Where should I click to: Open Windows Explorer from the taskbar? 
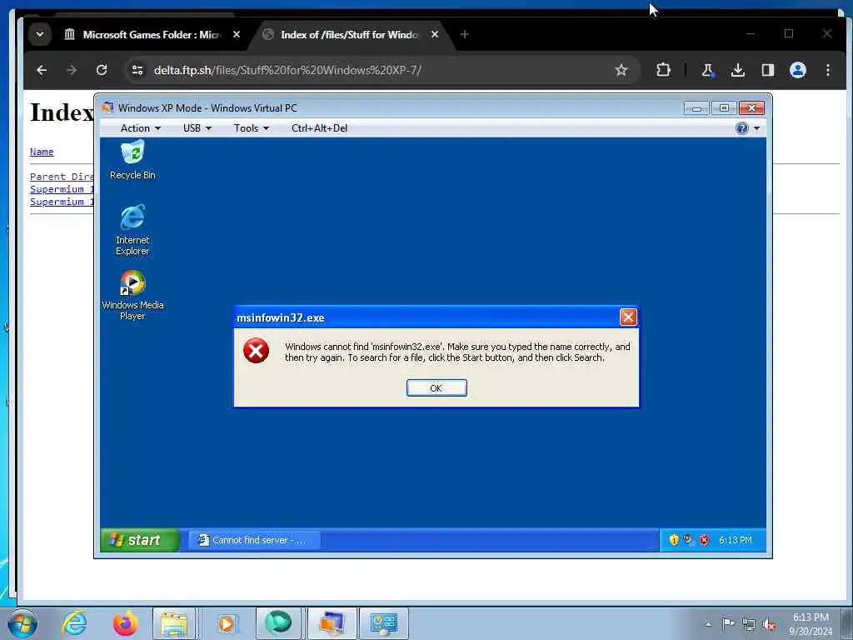pyautogui.click(x=174, y=623)
